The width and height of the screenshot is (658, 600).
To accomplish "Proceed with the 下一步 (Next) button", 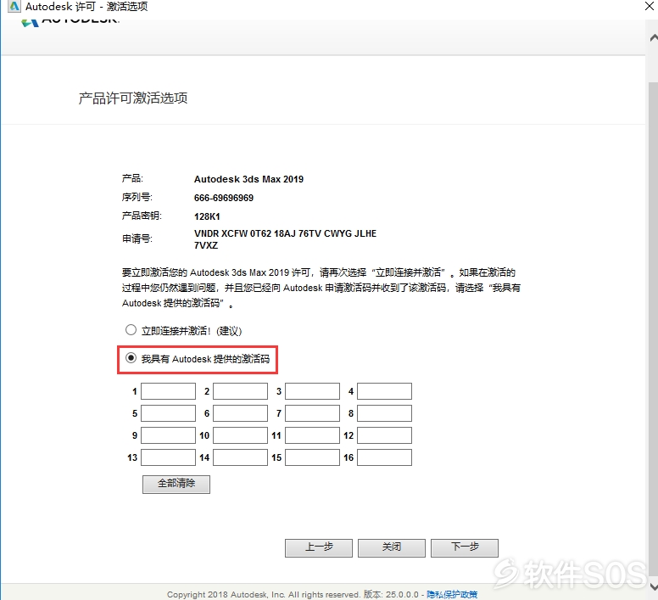I will tap(465, 548).
